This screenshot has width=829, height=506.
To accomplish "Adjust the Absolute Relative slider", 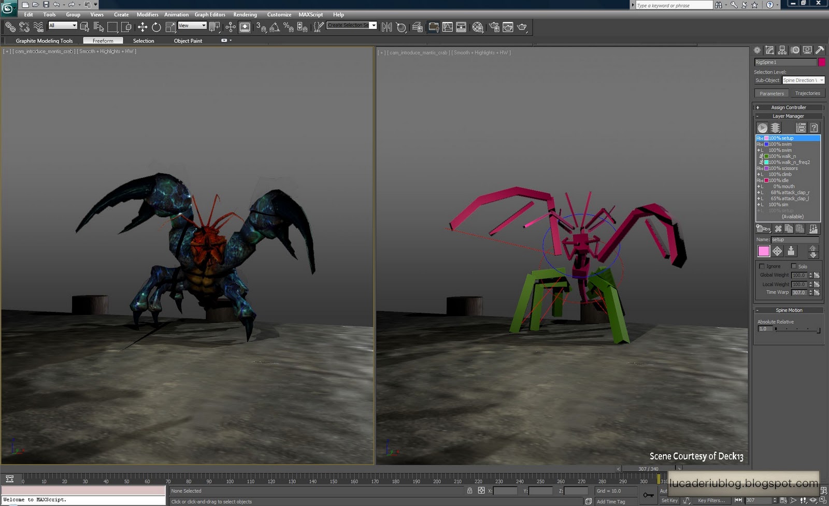I will pyautogui.click(x=797, y=329).
